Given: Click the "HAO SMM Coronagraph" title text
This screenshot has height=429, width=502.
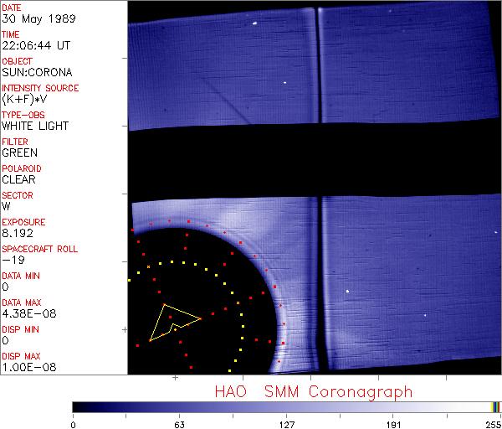Looking at the screenshot, I should point(314,391).
